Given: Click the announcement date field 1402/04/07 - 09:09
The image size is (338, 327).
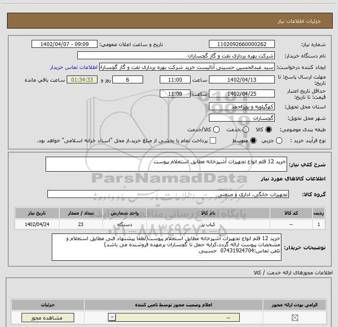Looking at the screenshot, I should (65, 44).
